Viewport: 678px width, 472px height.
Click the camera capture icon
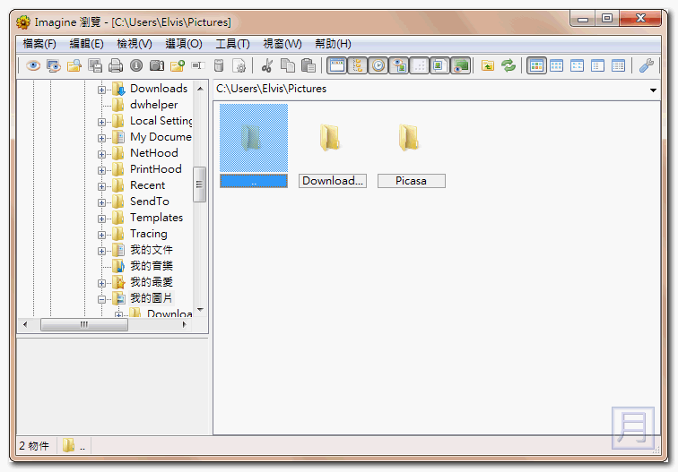tap(157, 65)
